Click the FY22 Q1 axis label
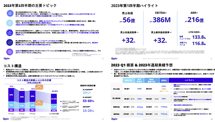Screen dimensions: 215x122 pos(22,114)
